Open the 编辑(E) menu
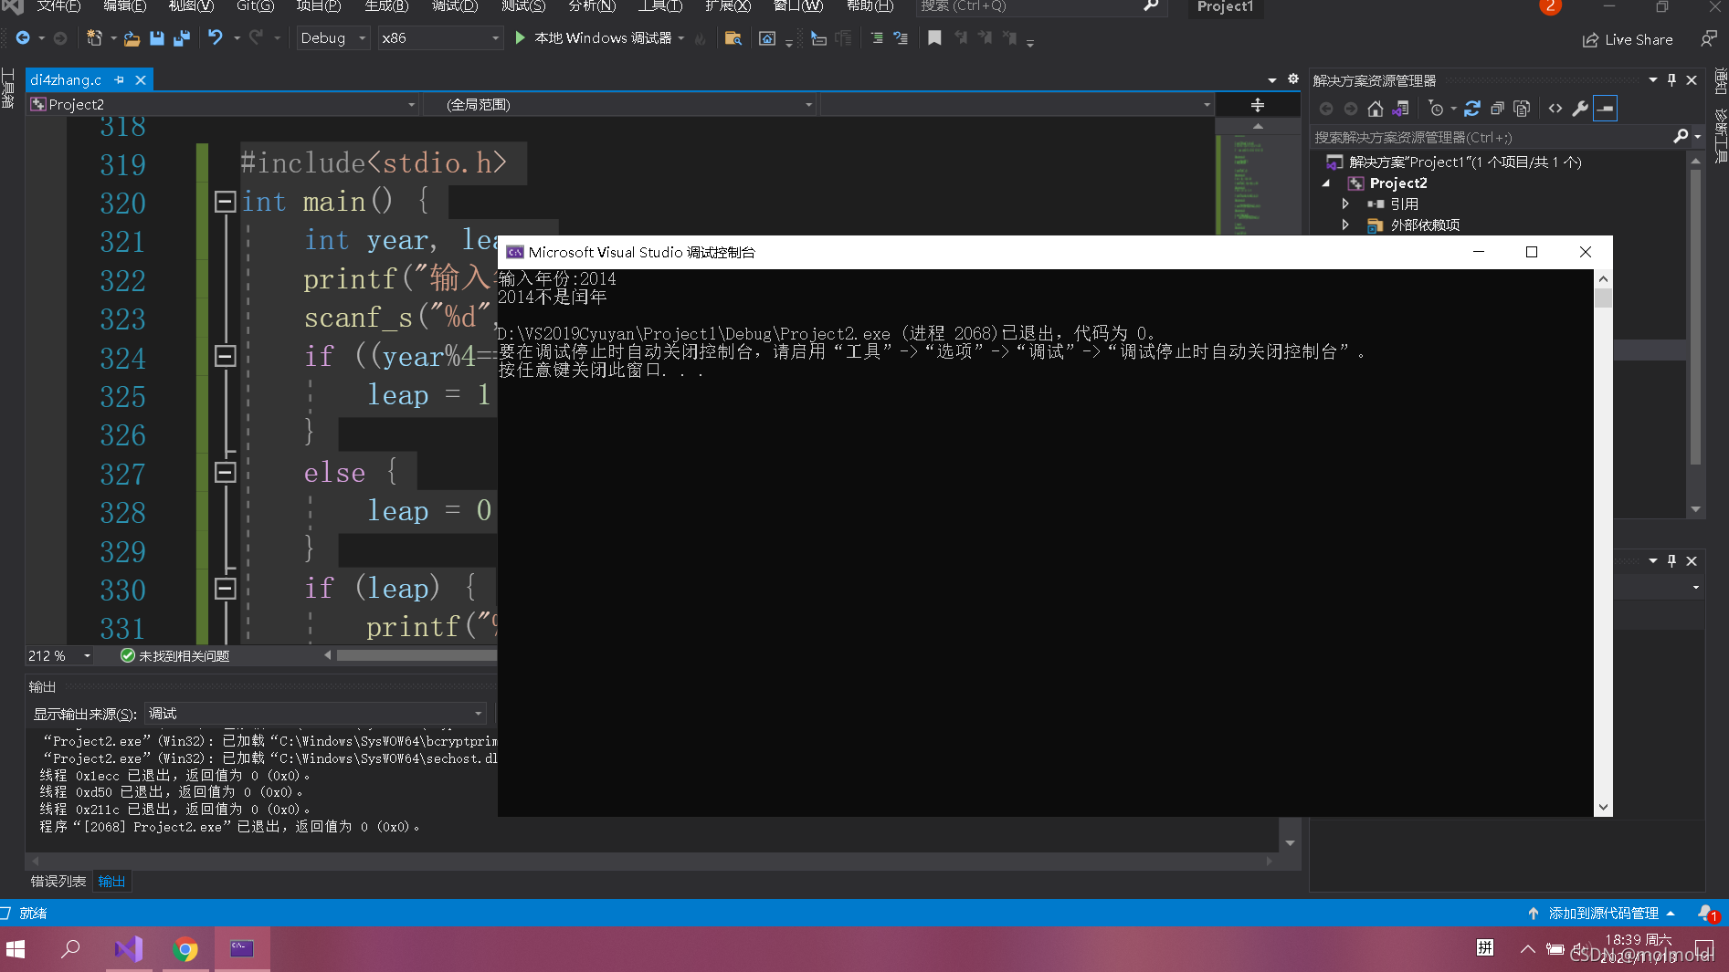 [124, 6]
